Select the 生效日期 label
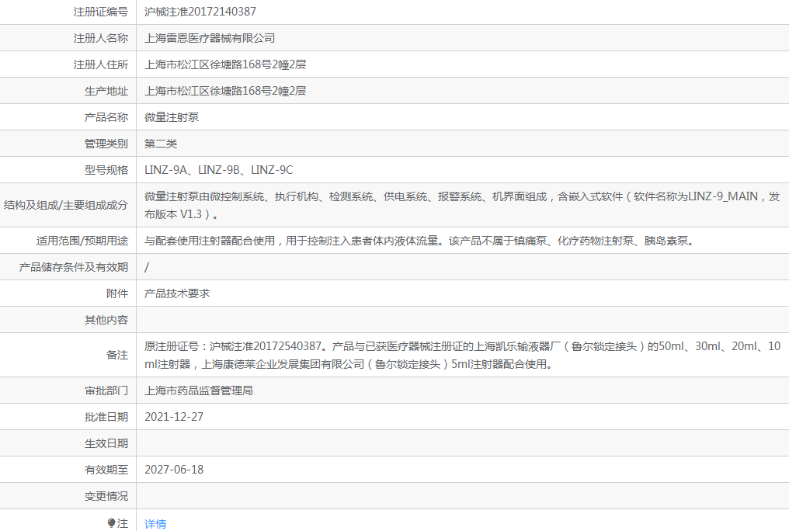This screenshot has height=531, width=789. [x=106, y=443]
